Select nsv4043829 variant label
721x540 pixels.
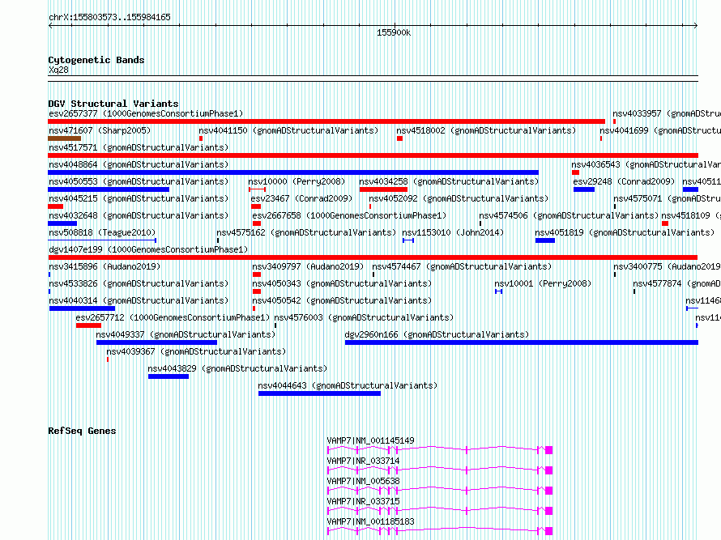(237, 368)
